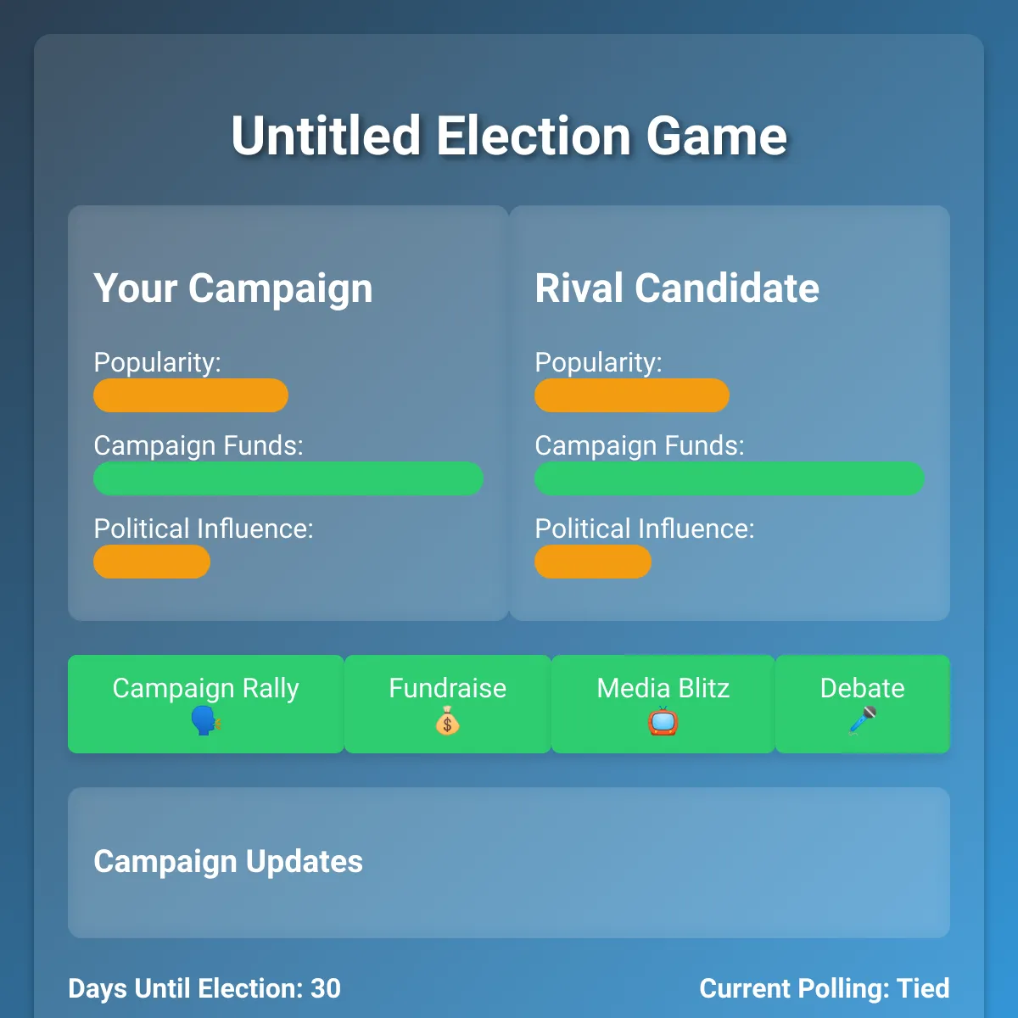Choose the Debate action
The width and height of the screenshot is (1018, 1018).
click(863, 704)
